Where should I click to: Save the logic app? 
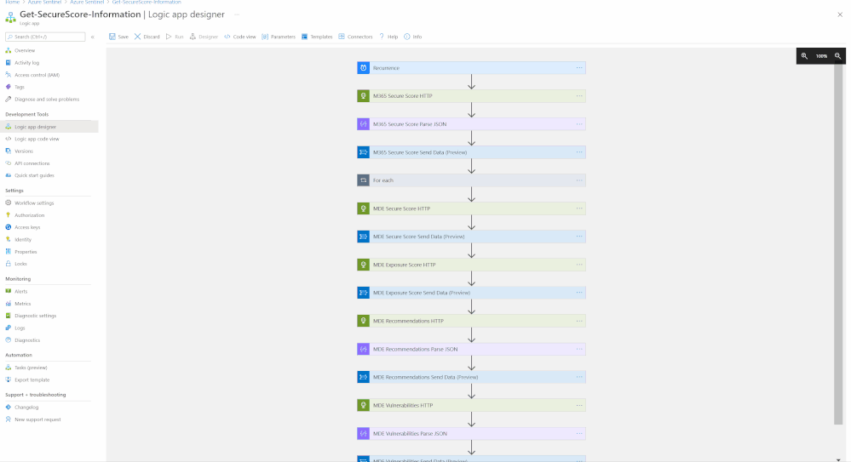tap(119, 37)
